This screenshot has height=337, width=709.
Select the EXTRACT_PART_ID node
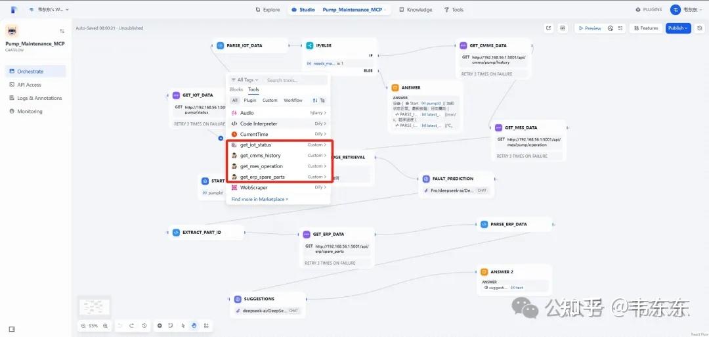click(x=205, y=233)
